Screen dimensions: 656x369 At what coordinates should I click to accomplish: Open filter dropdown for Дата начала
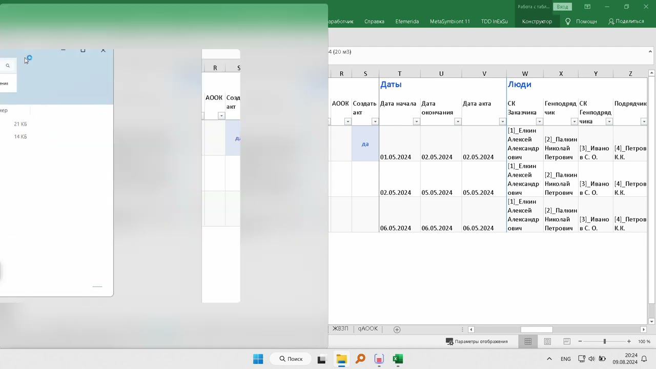[x=416, y=121]
